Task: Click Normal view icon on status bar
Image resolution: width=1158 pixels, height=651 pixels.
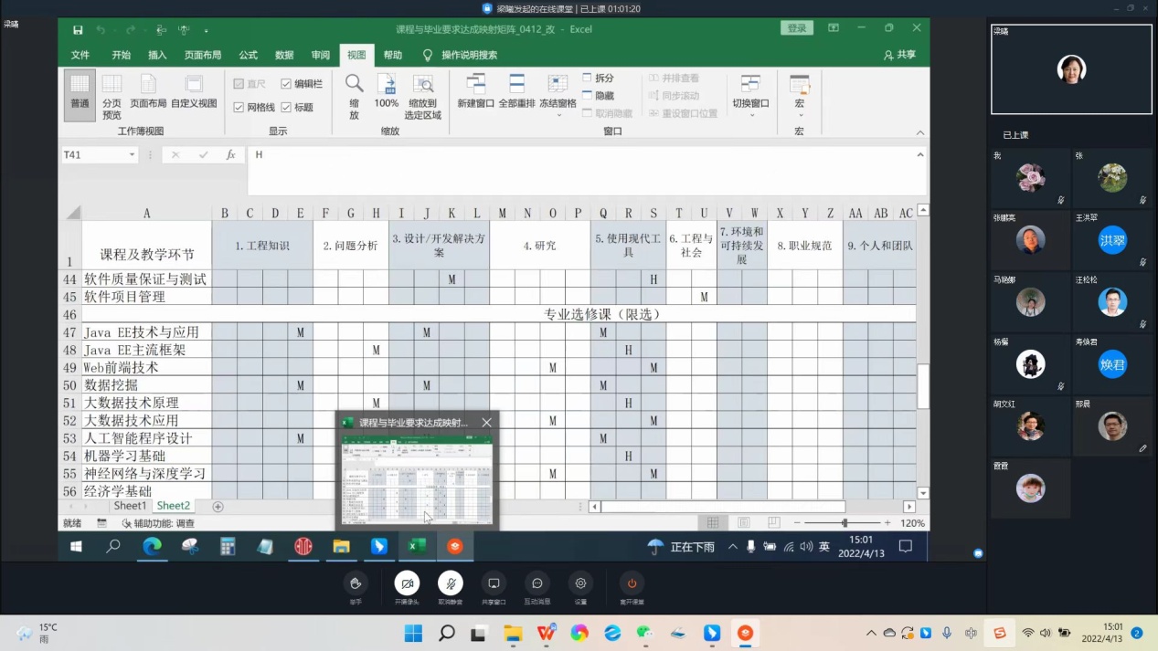Action: tap(713, 523)
